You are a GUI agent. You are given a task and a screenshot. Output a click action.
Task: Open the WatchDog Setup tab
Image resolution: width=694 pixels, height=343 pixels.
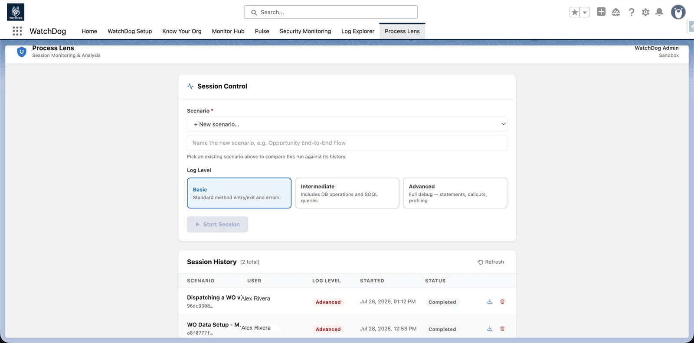tap(130, 31)
